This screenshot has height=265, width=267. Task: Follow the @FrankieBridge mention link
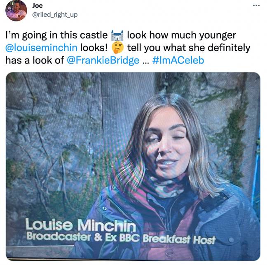[103, 61]
